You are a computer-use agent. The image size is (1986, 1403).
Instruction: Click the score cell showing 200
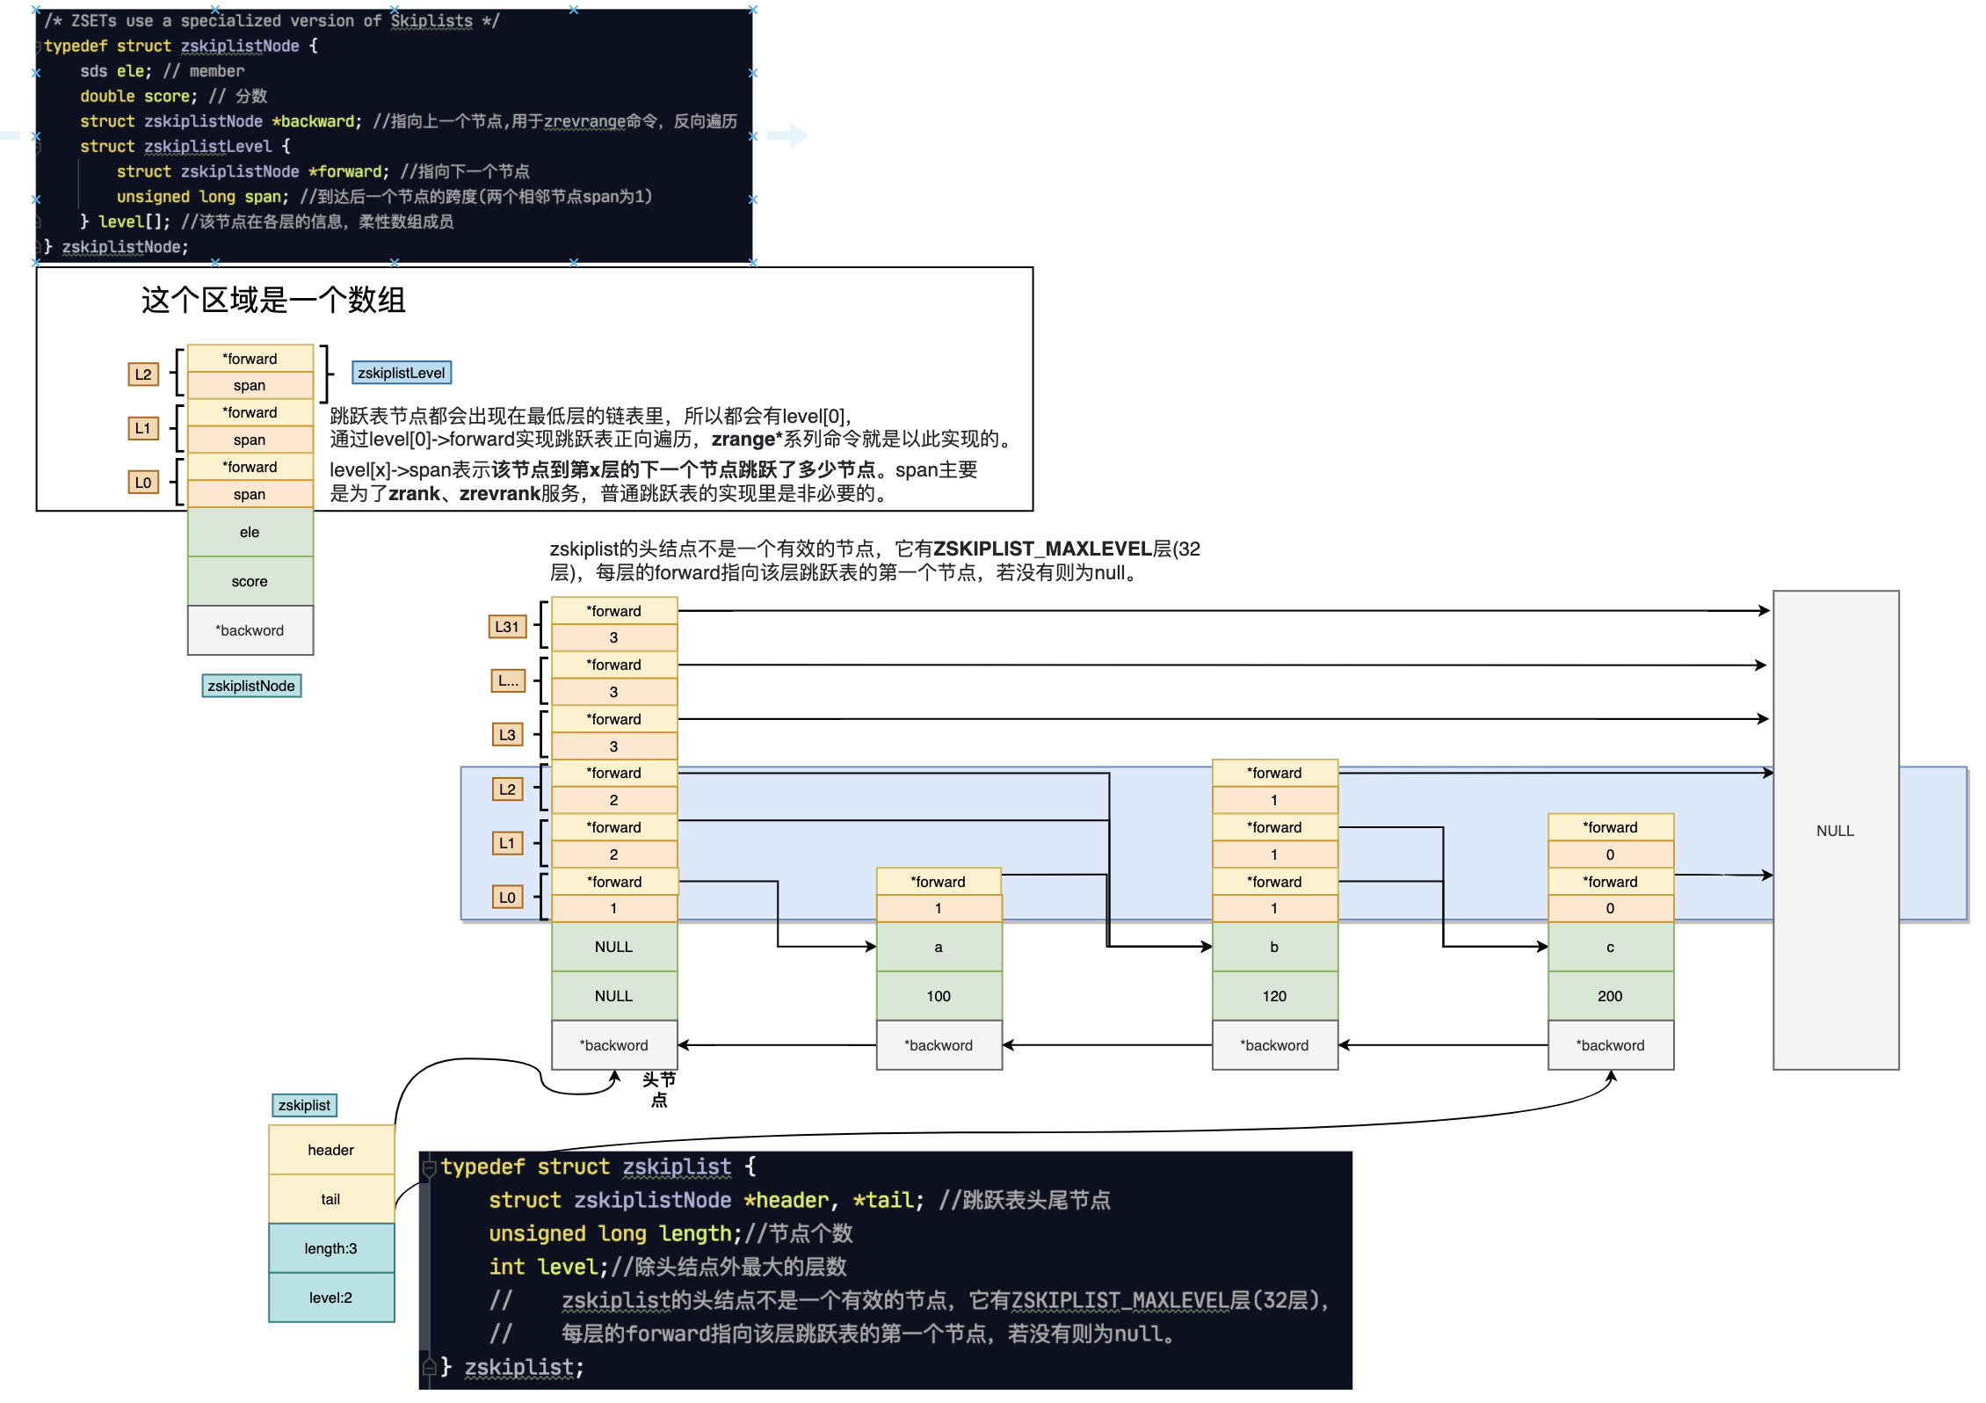[x=1610, y=996]
